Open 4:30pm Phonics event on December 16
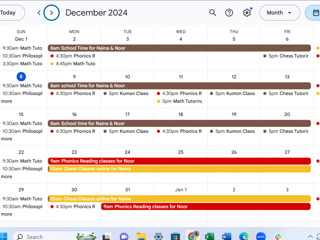 click(73, 131)
